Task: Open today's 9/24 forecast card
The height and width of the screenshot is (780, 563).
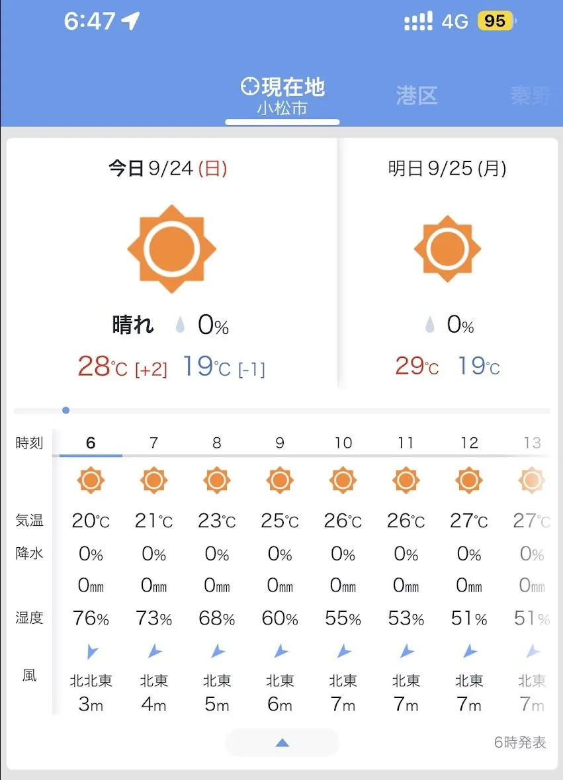Action: [171, 265]
